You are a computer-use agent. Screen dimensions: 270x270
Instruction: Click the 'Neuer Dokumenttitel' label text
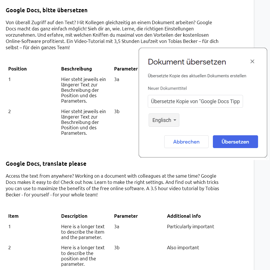coord(167,88)
